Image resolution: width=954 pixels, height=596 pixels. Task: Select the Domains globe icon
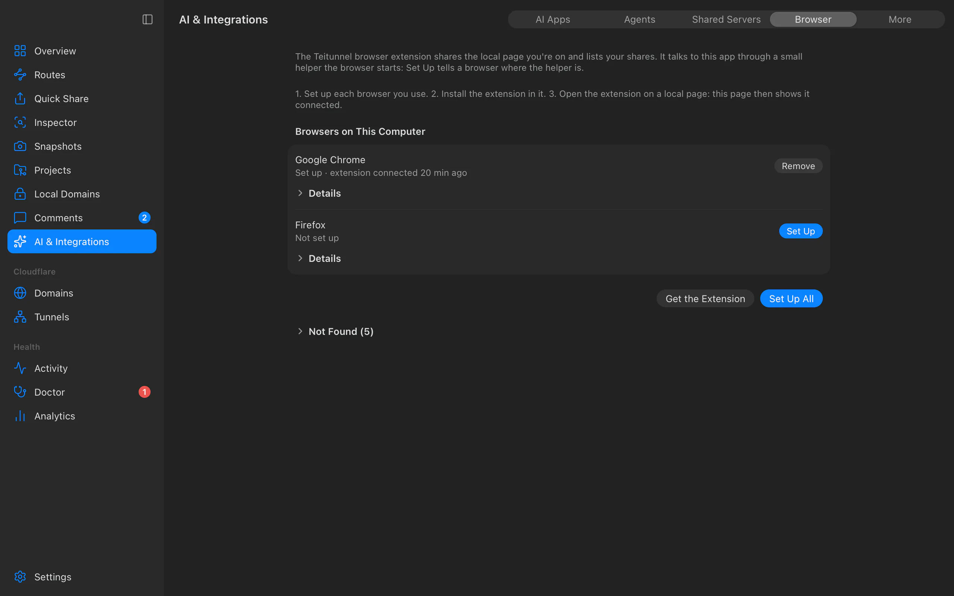pyautogui.click(x=20, y=293)
